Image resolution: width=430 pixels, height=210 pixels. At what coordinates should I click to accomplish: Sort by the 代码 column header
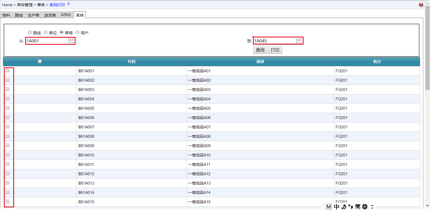(131, 62)
